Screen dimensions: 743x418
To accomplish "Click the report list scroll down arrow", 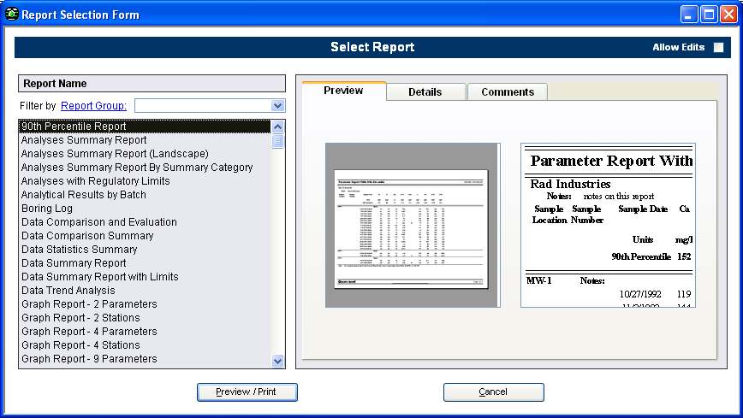I will 277,362.
